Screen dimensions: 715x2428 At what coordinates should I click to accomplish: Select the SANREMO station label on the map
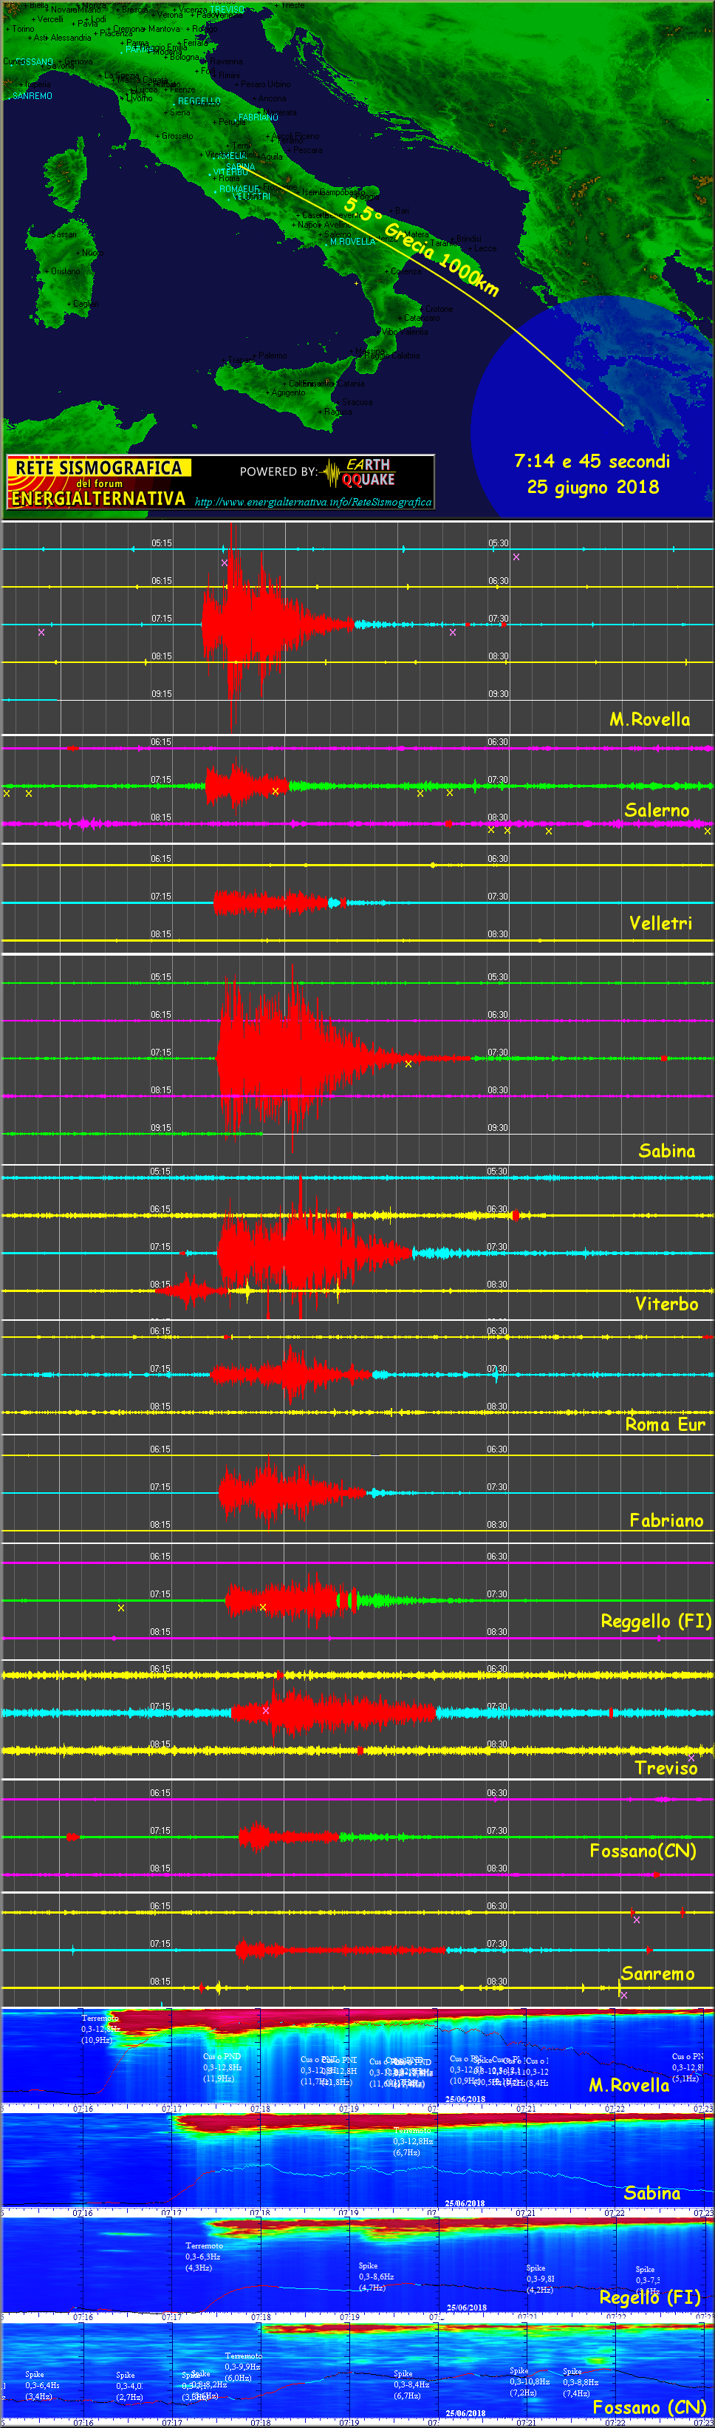coord(32,96)
